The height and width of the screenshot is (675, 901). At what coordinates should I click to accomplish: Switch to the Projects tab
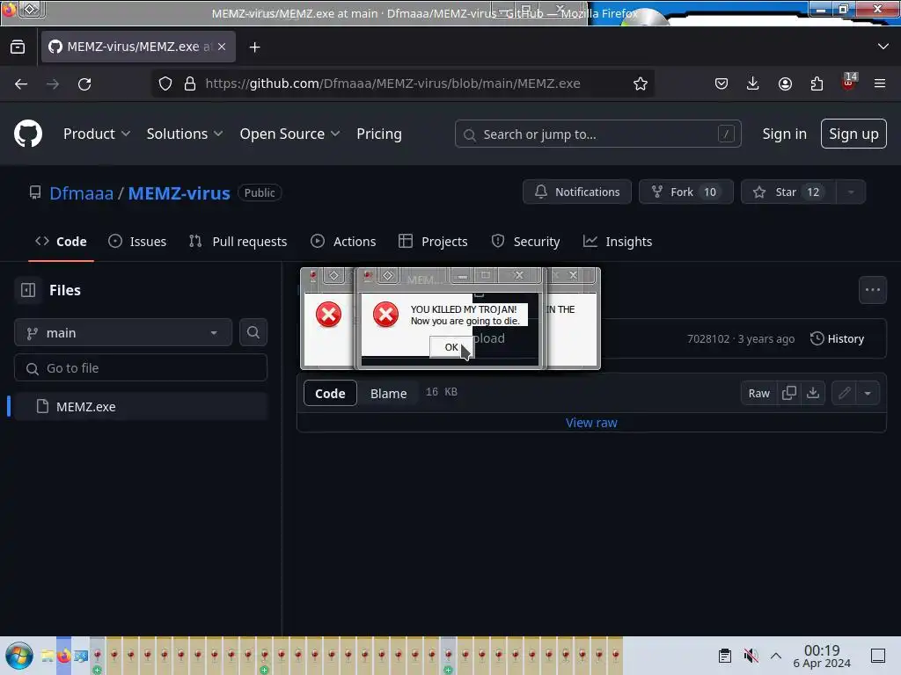tap(433, 242)
